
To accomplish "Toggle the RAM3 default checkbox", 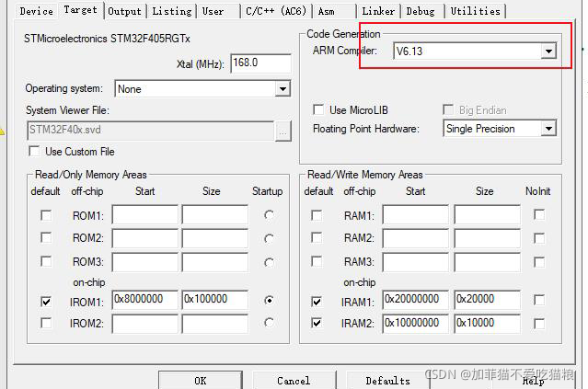I will coord(317,261).
